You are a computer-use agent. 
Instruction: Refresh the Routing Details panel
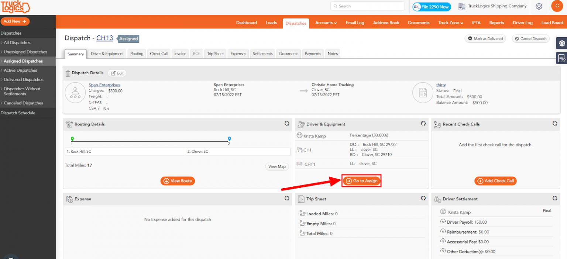tap(287, 124)
